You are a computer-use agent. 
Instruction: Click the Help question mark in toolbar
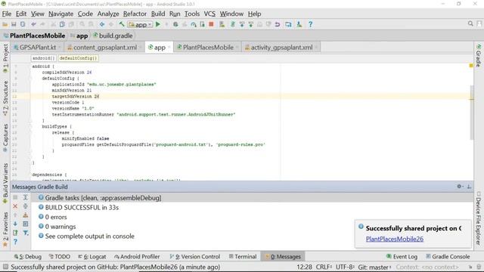pyautogui.click(x=311, y=24)
